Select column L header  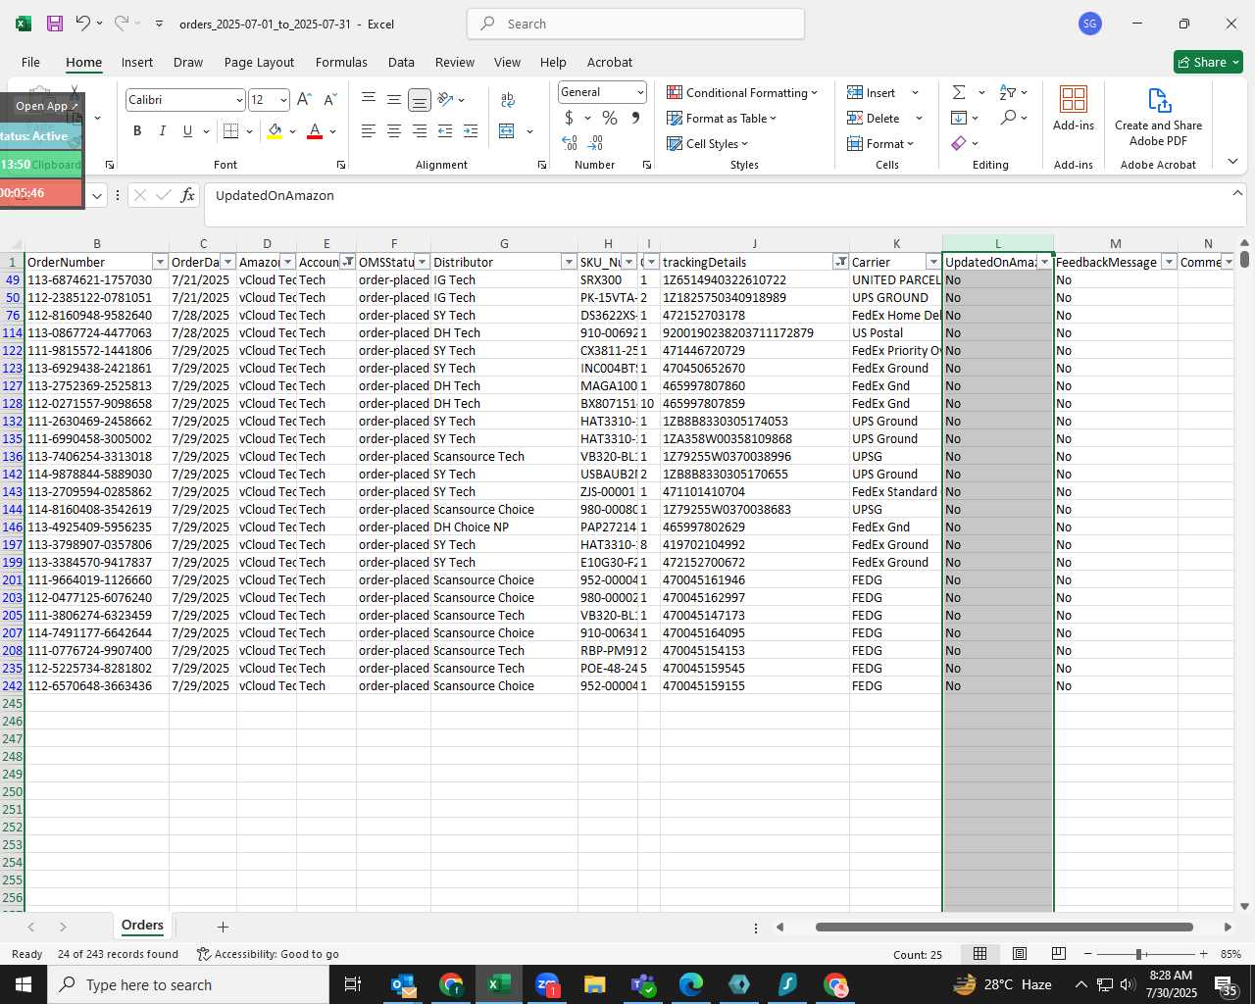click(997, 243)
